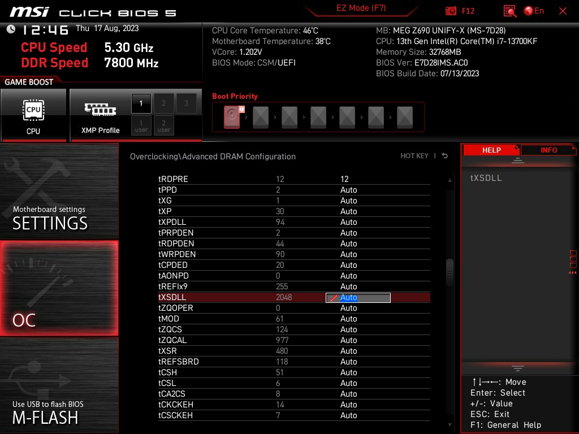Select the first boot priority hard drive device
The height and width of the screenshot is (434, 579).
point(232,118)
